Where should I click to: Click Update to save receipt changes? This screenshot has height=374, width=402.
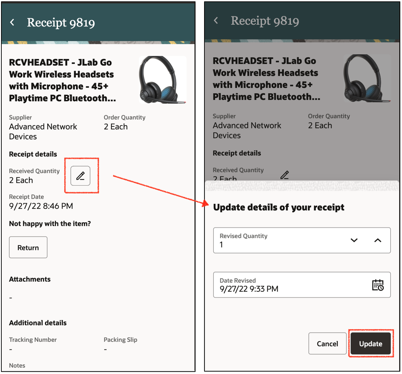click(x=370, y=343)
